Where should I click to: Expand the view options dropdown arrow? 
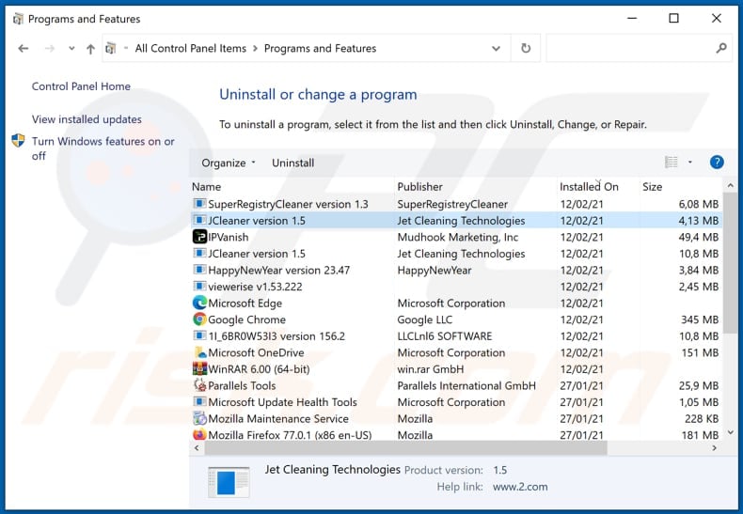pyautogui.click(x=690, y=163)
